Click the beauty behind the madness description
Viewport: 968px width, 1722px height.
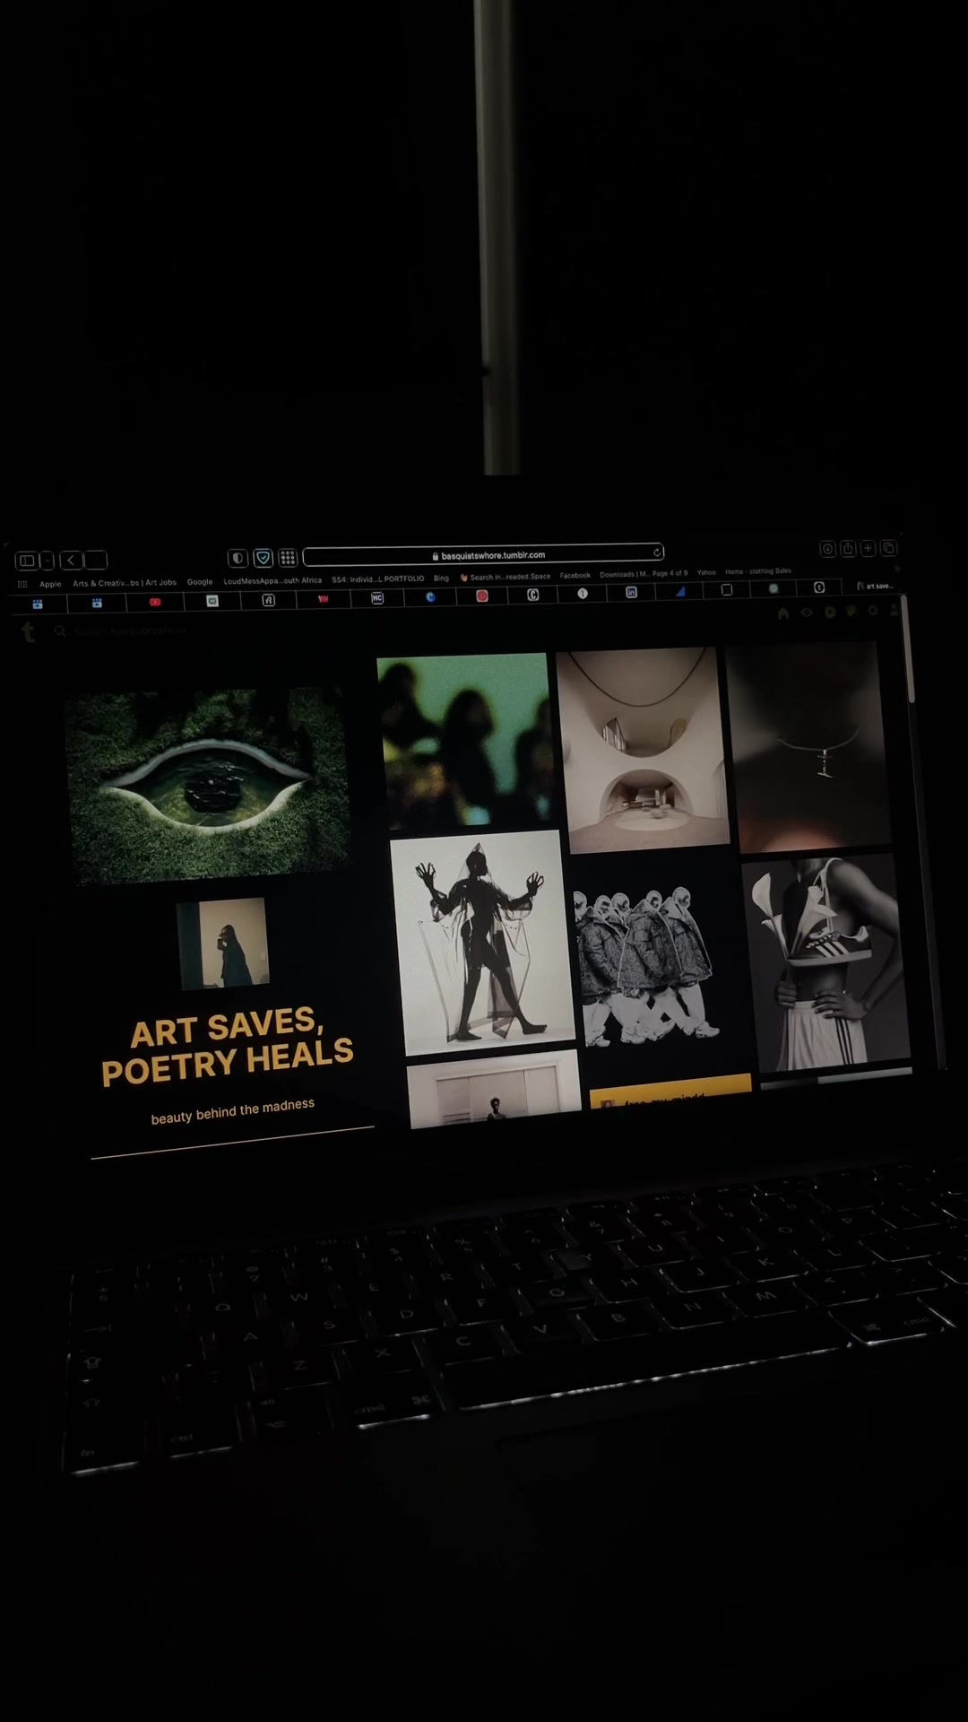pos(233,1111)
